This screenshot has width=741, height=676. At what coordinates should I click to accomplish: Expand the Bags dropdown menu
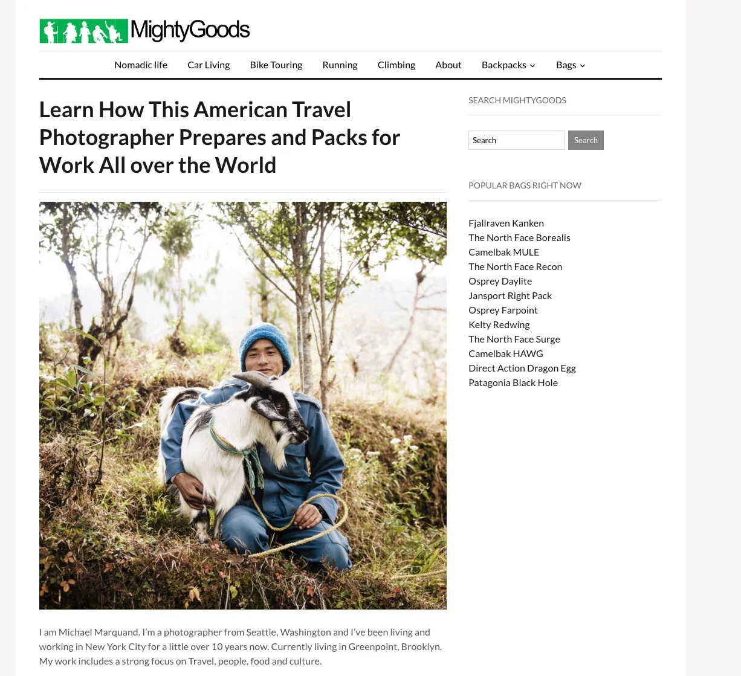pos(571,65)
